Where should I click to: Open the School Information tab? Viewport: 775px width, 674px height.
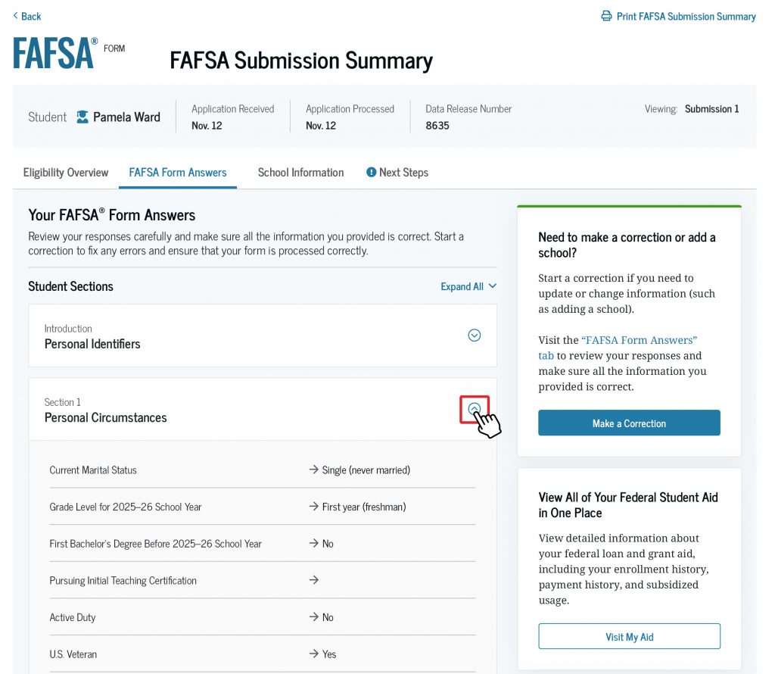pyautogui.click(x=300, y=173)
